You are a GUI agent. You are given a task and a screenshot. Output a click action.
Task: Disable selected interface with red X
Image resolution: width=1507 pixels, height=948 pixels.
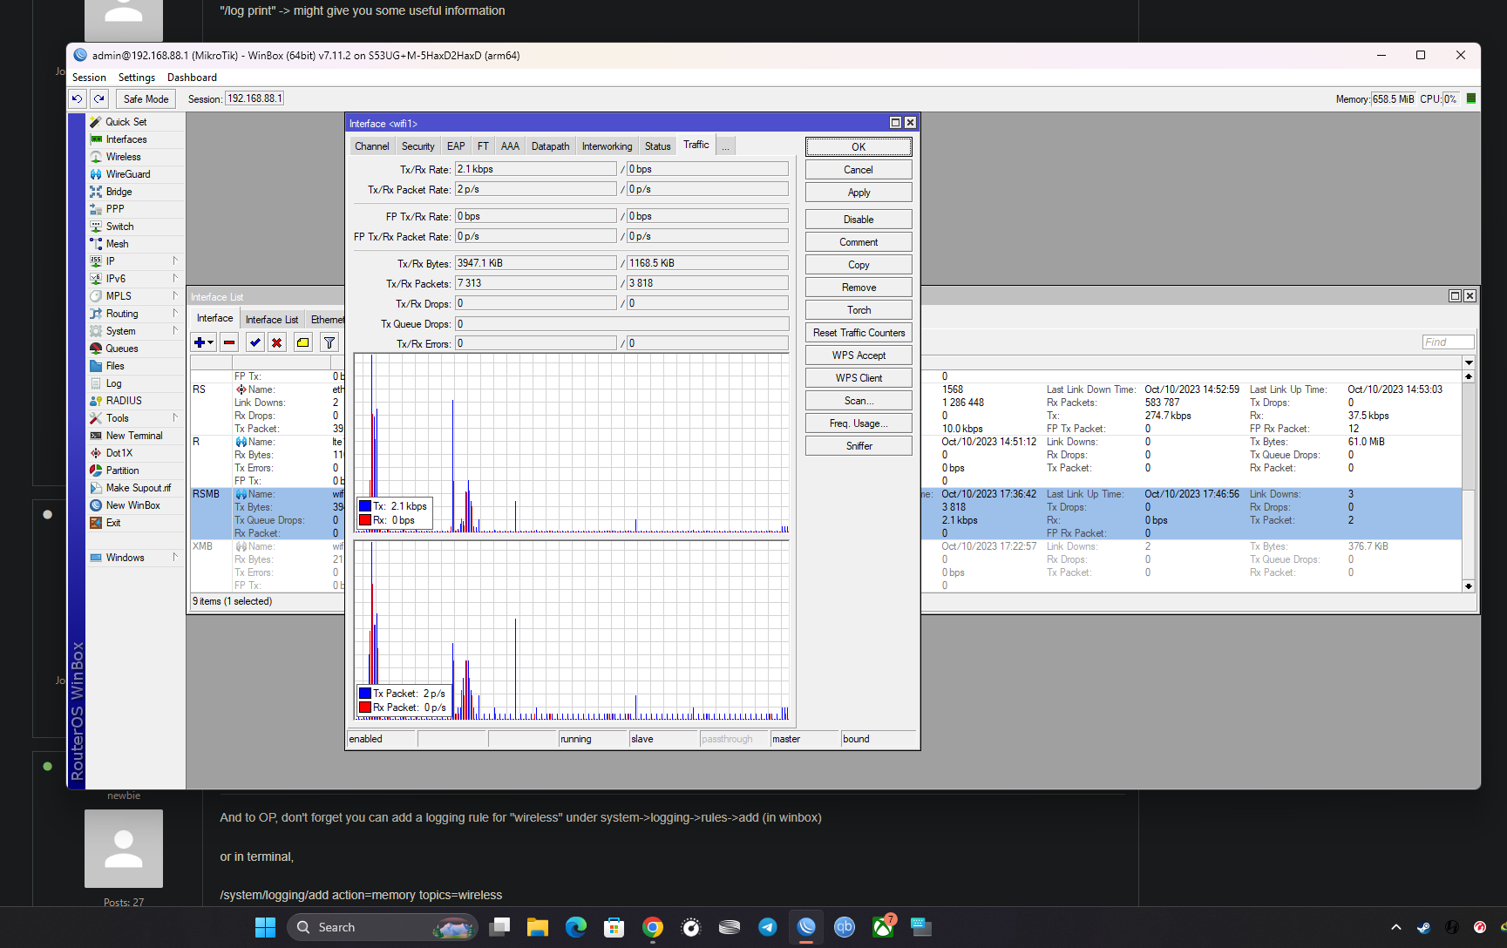[276, 342]
